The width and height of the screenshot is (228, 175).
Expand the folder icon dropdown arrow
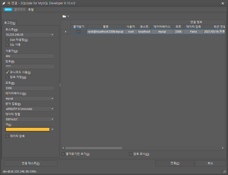pos(68,16)
